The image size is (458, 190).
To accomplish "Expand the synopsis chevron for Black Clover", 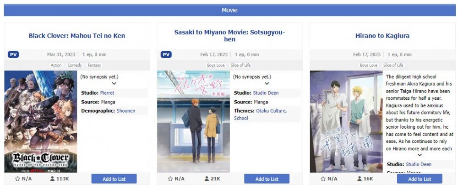I will (114, 83).
